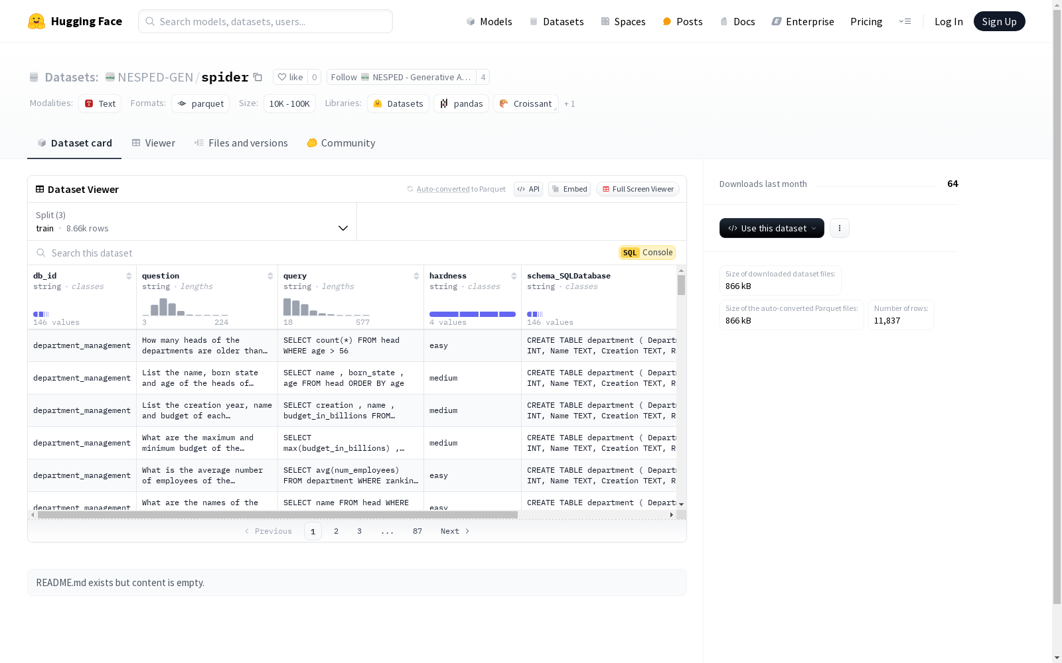The image size is (1062, 663).
Task: Expand the extra navigation menu icon
Action: [x=905, y=21]
